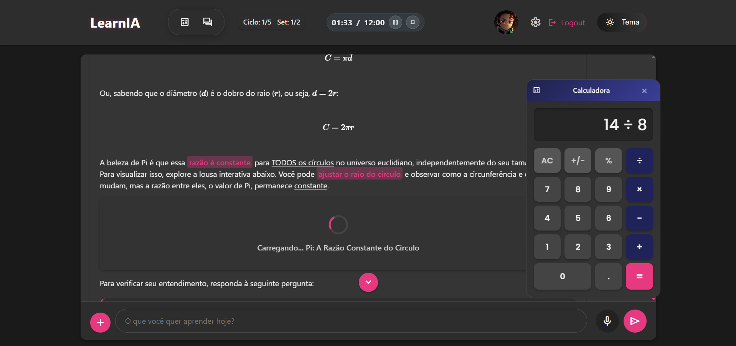Activate the microphone voice input

[607, 321]
